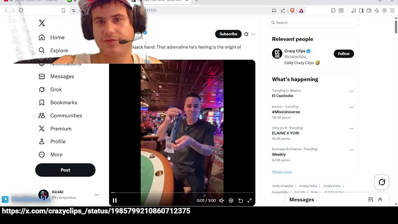Click the Home house icon
398x224 pixels.
pyautogui.click(x=42, y=37)
